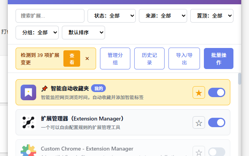Open 历史记录 history
The image size is (249, 156).
click(149, 58)
